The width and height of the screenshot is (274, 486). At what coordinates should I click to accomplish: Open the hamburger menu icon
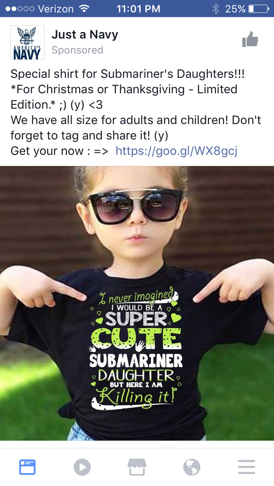(x=247, y=467)
